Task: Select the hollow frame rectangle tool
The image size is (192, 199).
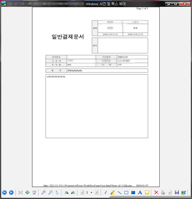Action: point(126,192)
